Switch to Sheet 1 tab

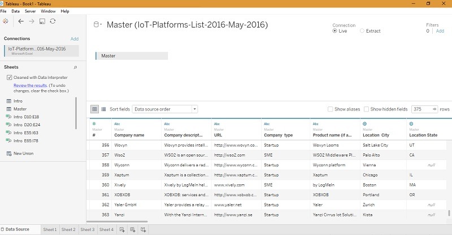pos(50,229)
